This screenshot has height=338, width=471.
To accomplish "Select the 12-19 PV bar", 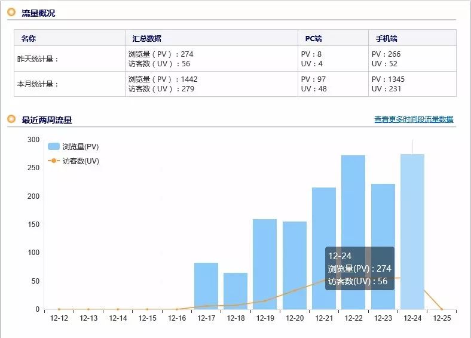I will (265, 264).
